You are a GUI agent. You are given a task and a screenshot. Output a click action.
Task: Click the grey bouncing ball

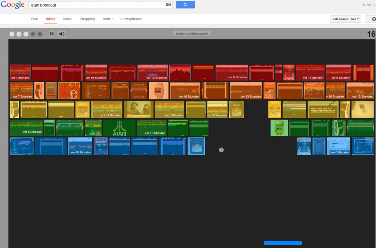point(221,150)
